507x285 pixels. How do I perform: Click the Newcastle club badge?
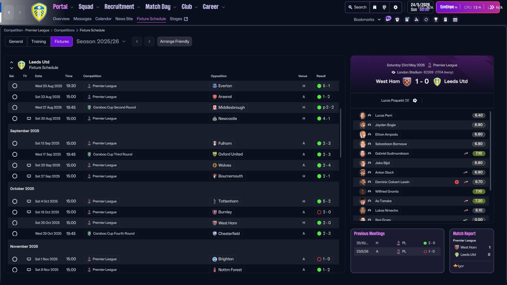coord(215,118)
